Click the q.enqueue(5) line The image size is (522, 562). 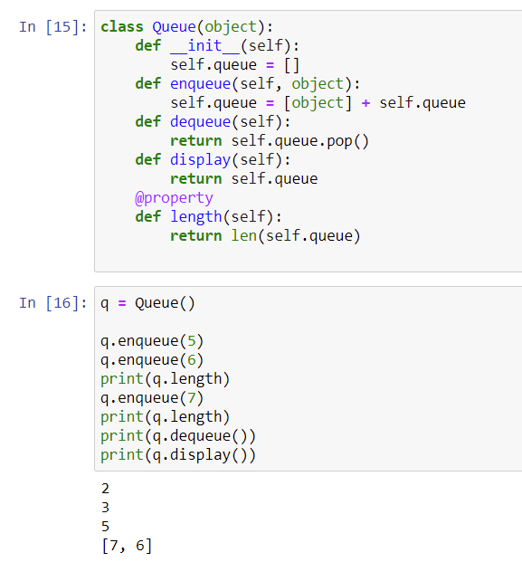click(152, 341)
